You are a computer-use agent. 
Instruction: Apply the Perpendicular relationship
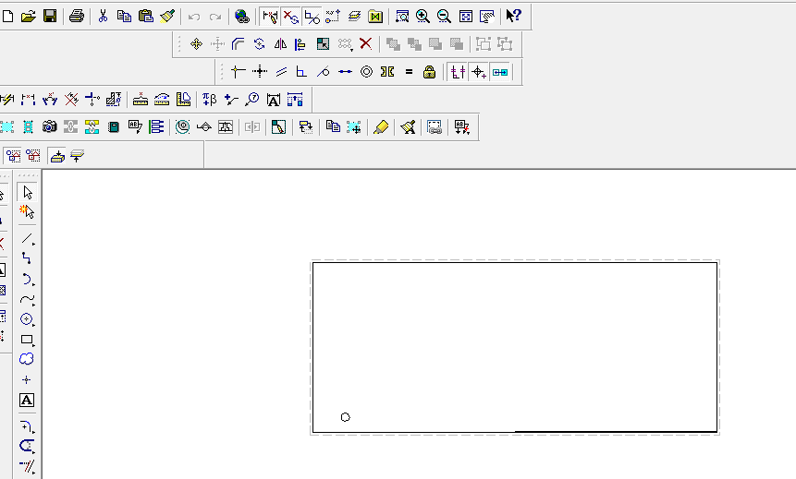tap(301, 72)
